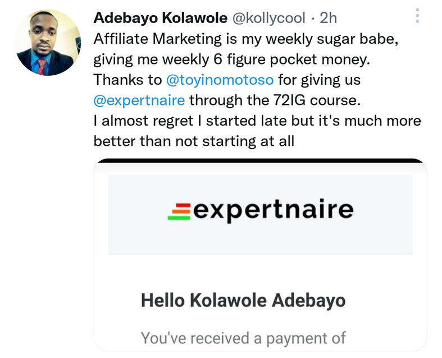Select the "Hello Kolawole Adebayo" heading
Viewport: 442px width, 358px height.
pyautogui.click(x=243, y=300)
